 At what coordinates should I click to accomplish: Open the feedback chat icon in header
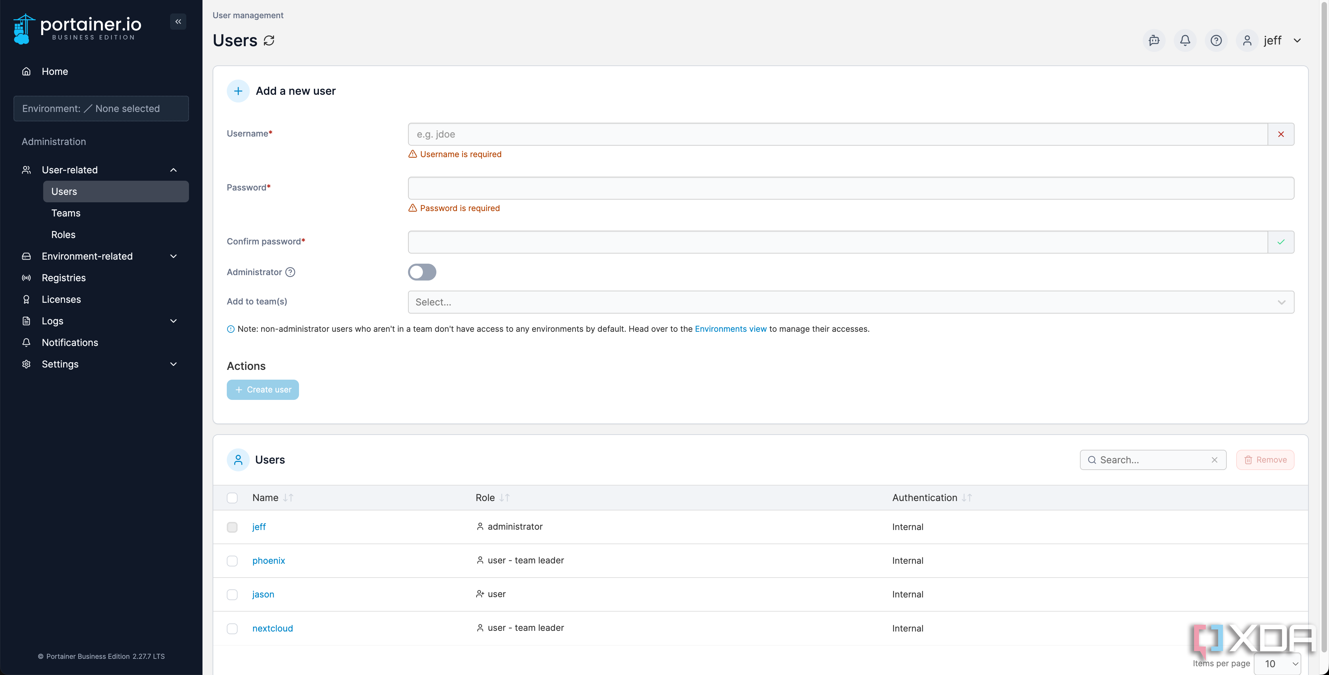(1154, 40)
